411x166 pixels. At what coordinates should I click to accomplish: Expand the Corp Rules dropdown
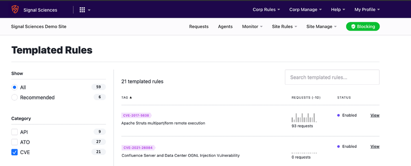(266, 10)
